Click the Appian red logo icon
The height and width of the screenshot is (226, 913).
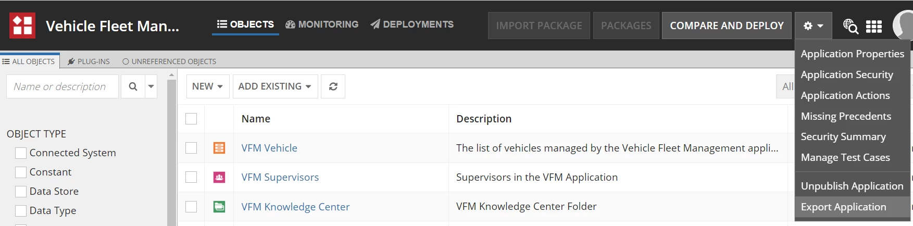coord(22,26)
